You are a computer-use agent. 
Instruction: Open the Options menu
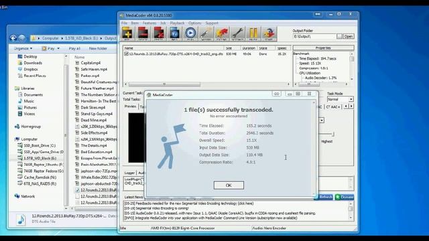pos(194,23)
